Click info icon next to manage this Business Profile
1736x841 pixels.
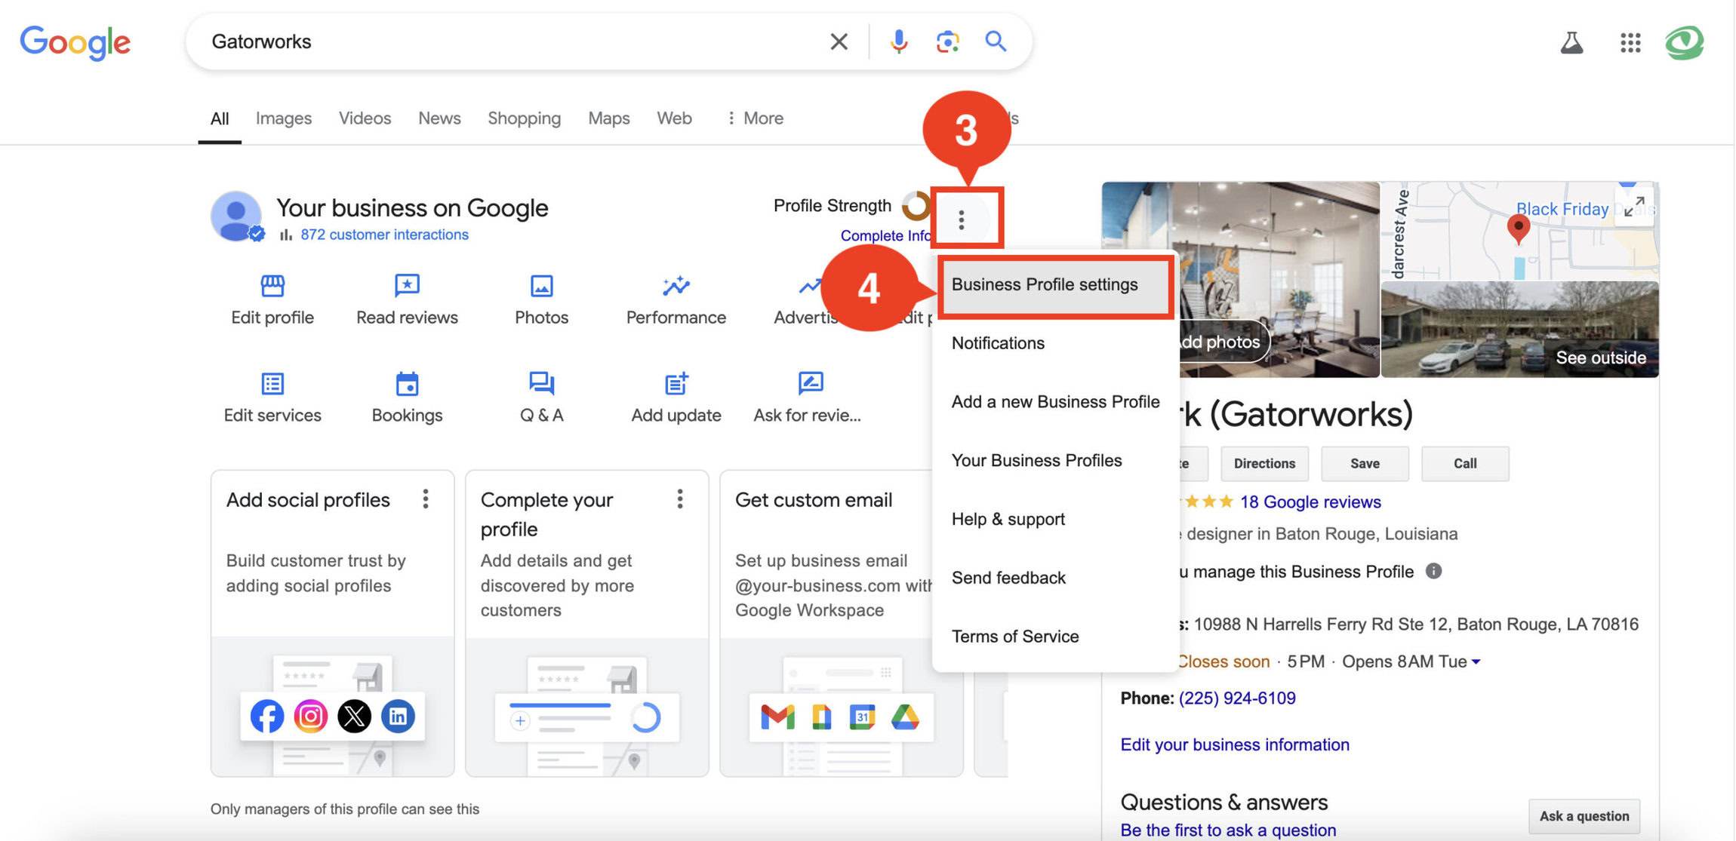[1433, 571]
